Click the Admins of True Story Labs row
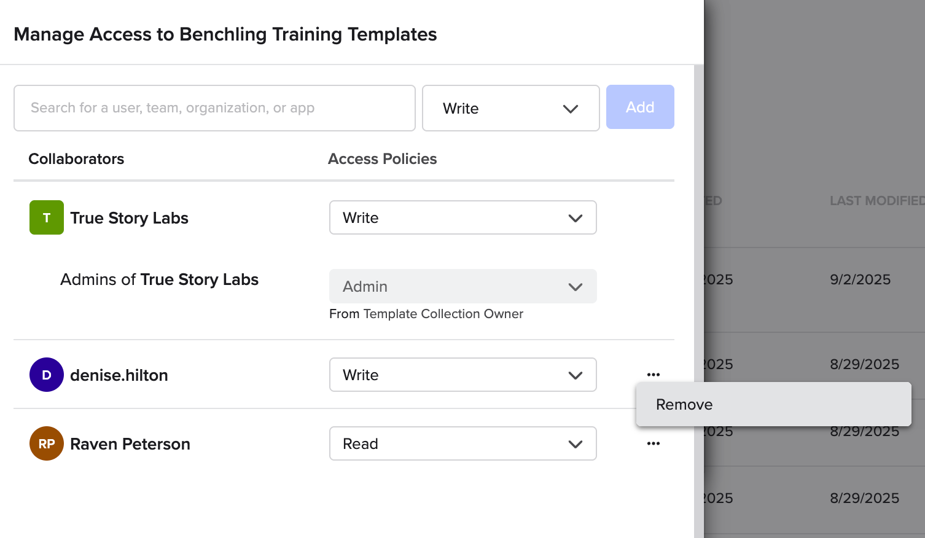925x538 pixels. pyautogui.click(x=159, y=279)
